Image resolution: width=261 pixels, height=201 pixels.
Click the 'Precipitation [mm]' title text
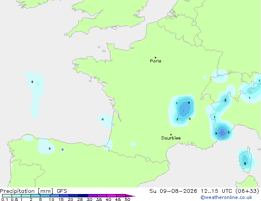tap(27, 191)
